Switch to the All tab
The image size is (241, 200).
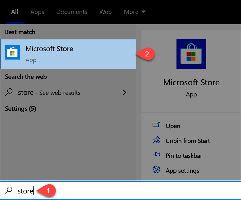tap(15, 12)
